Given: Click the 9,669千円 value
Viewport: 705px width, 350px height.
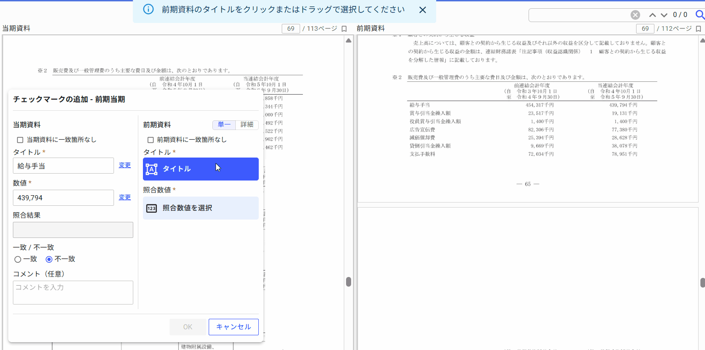Looking at the screenshot, I should (542, 146).
